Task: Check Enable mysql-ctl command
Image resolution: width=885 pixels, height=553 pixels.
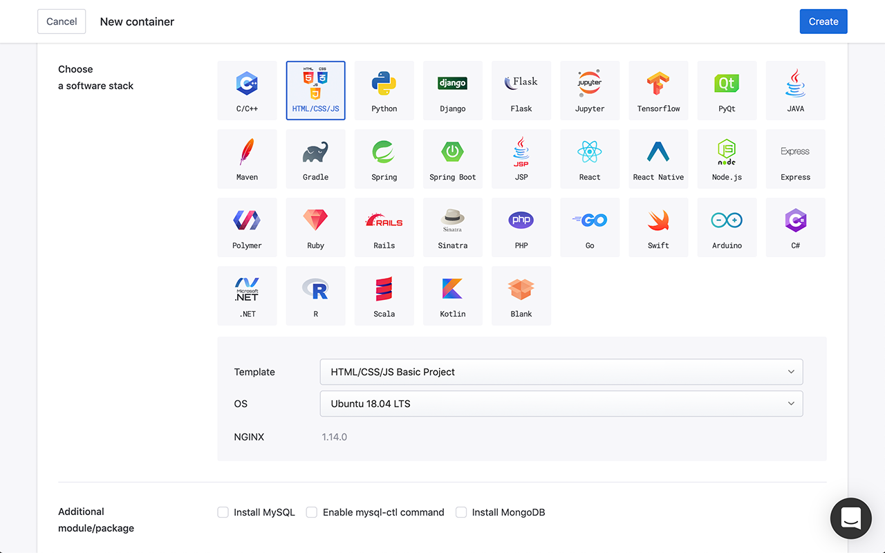Action: pyautogui.click(x=311, y=512)
